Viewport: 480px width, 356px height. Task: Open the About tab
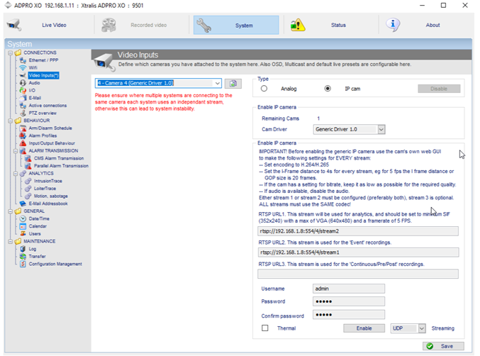[x=426, y=25]
